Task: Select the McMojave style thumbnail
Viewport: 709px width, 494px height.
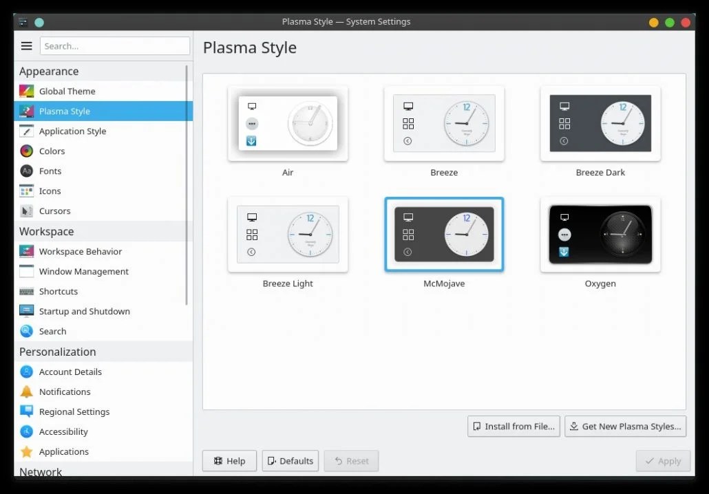Action: point(444,234)
